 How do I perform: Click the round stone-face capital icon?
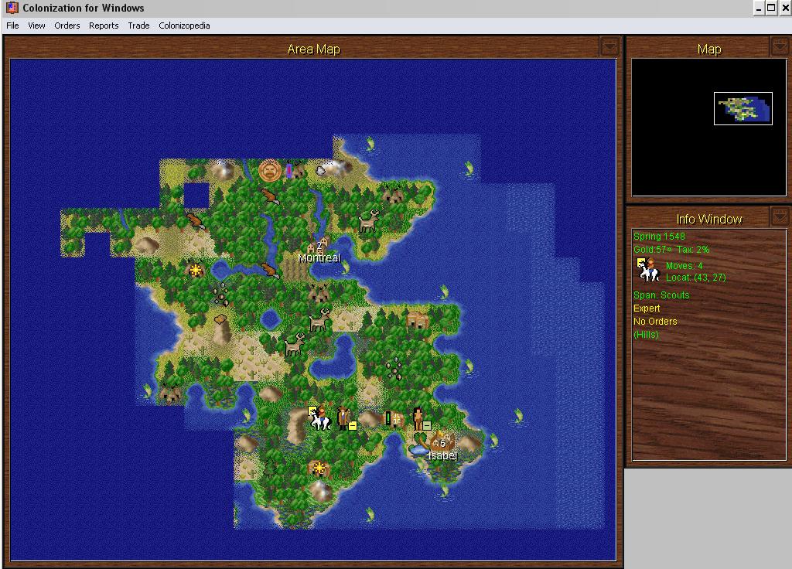(x=270, y=170)
